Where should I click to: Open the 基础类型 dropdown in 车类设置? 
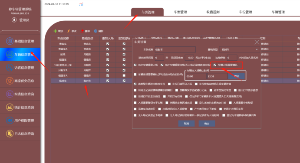pyautogui.click(x=239, y=49)
